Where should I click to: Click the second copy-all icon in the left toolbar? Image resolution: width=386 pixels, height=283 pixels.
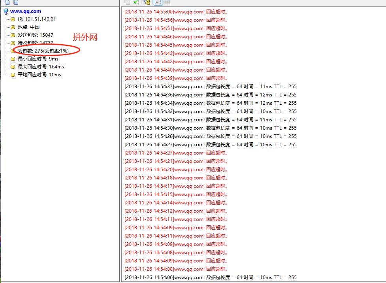click(x=15, y=2)
